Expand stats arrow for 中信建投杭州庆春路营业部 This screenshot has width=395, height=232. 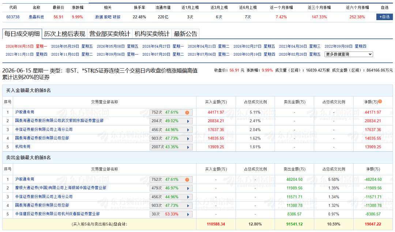[x=188, y=214]
